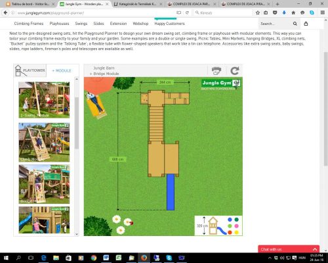Open Word from the taskbar

tap(106, 258)
